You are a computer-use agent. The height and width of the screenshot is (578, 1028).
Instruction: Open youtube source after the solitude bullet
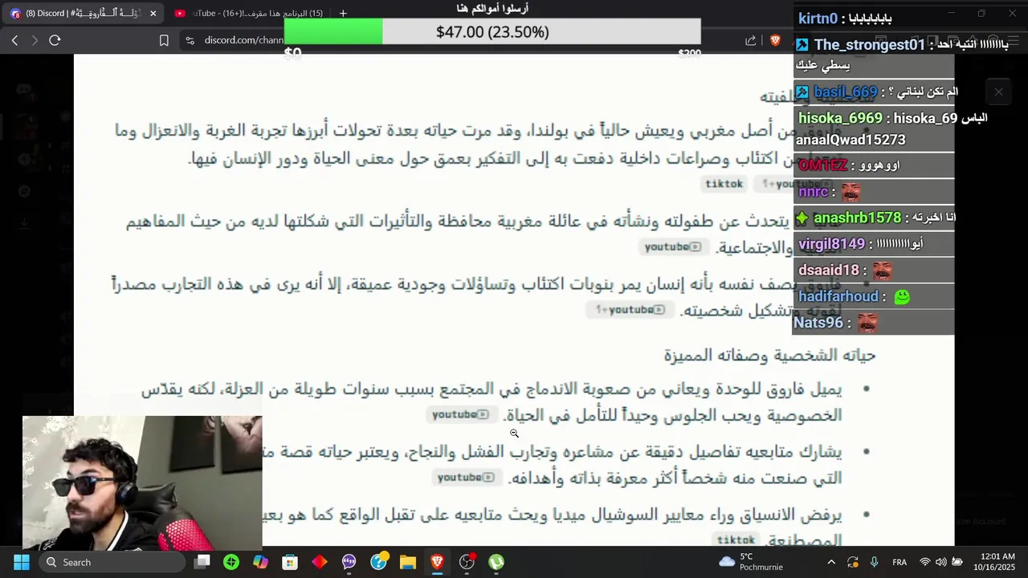click(x=460, y=415)
